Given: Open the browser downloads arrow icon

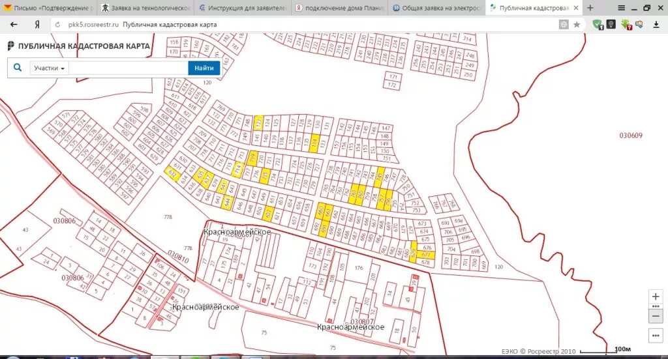Looking at the screenshot, I should 656,25.
